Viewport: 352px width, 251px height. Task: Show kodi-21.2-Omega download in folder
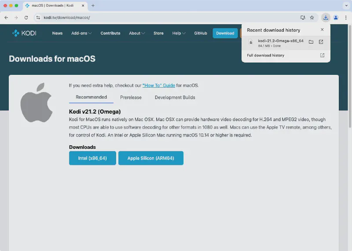311,42
